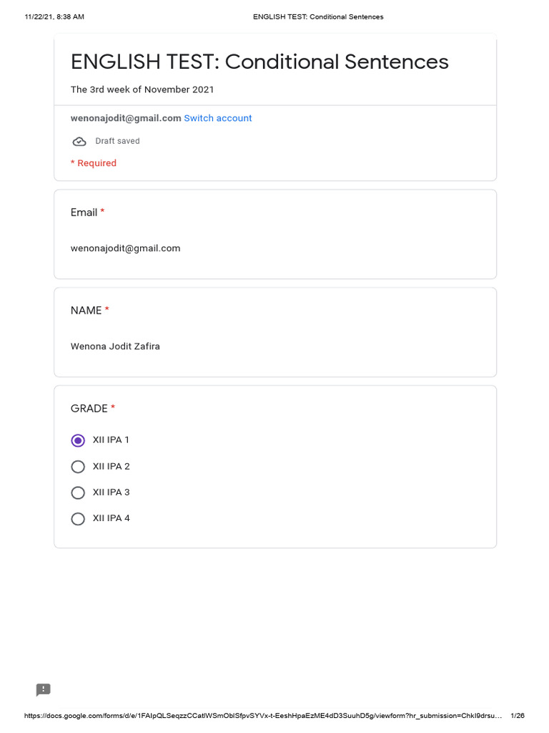Click the XII IPA 4 label text
The width and height of the screenshot is (549, 733).
coord(111,518)
